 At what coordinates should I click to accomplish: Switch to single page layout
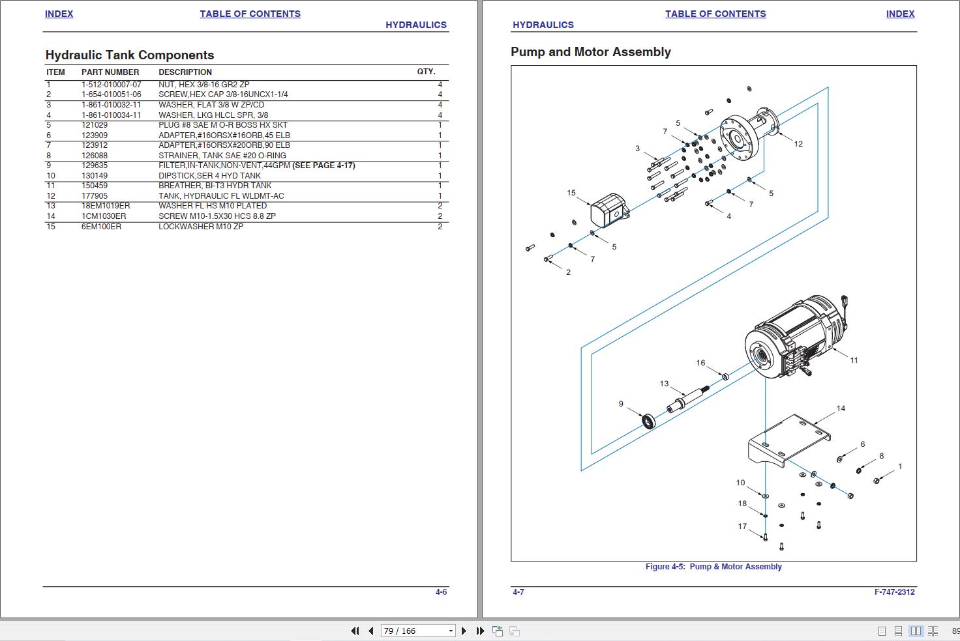882,631
